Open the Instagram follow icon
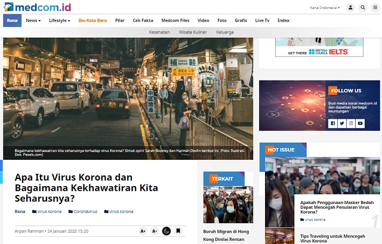Image resolution: width=382 pixels, height=244 pixels. click(352, 123)
